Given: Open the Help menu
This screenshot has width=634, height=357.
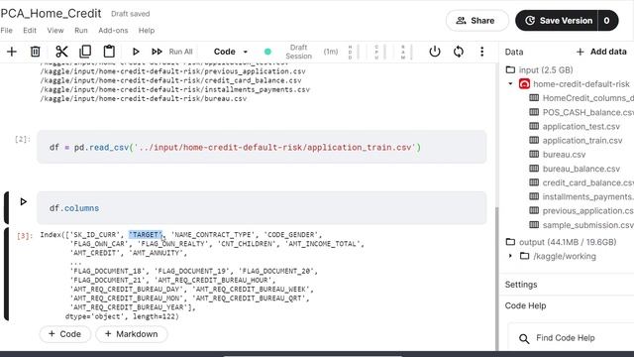Looking at the screenshot, I should coord(147,31).
